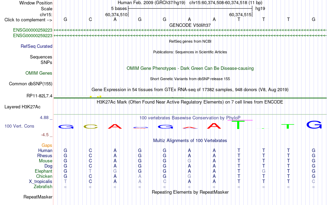
Task: Click the '5 bases' scale label
Action: click(x=119, y=9)
